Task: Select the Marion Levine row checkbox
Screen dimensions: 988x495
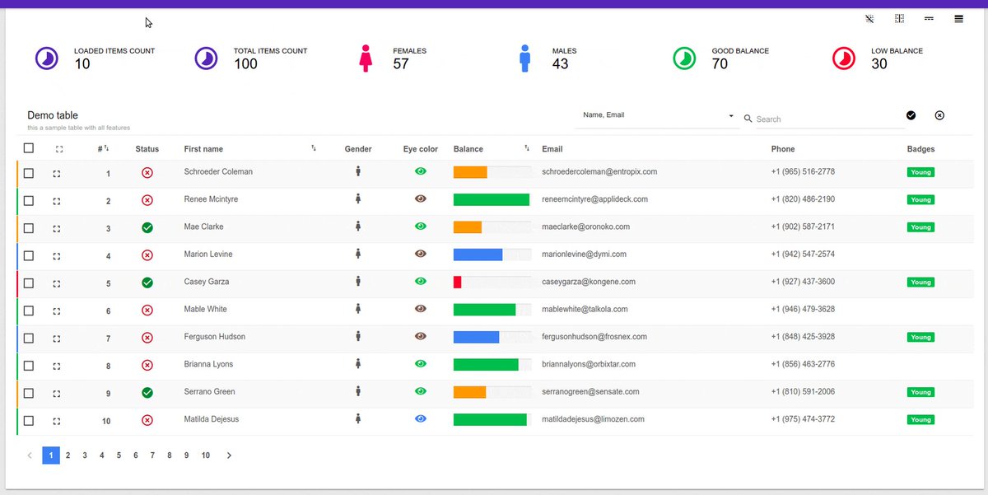Action: click(x=29, y=256)
